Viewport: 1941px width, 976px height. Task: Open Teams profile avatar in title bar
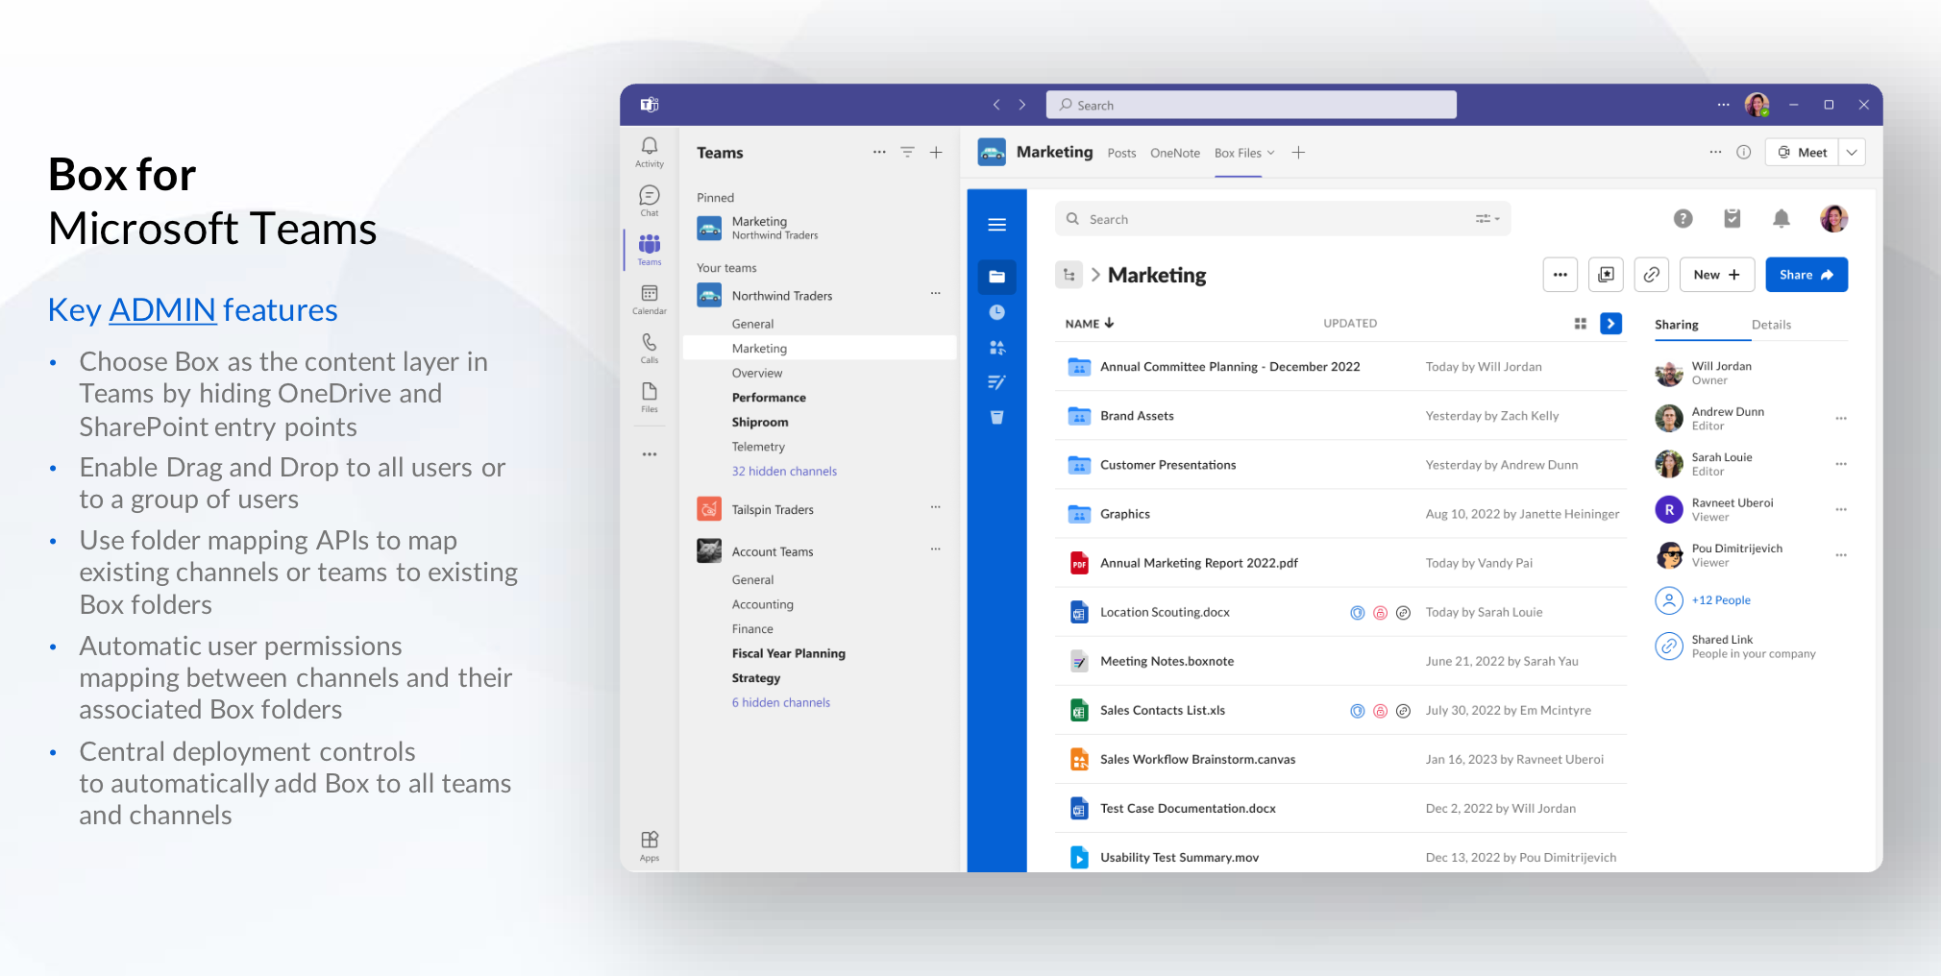(x=1757, y=105)
